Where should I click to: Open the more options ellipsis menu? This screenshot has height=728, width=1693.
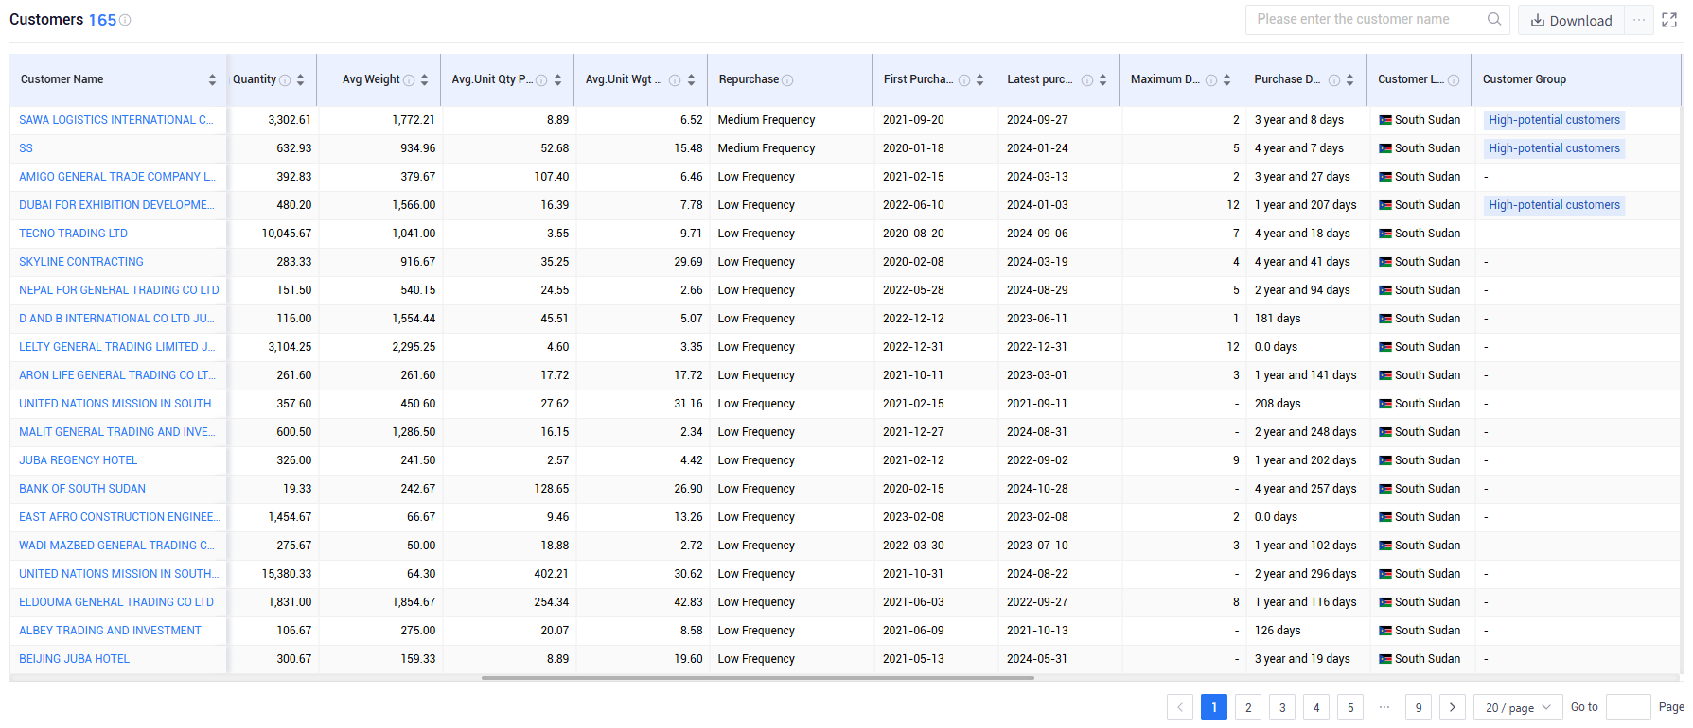point(1639,20)
